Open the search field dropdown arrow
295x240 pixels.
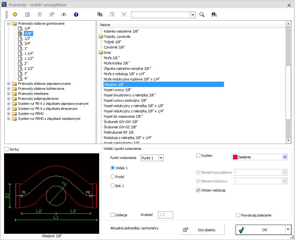click(x=193, y=15)
